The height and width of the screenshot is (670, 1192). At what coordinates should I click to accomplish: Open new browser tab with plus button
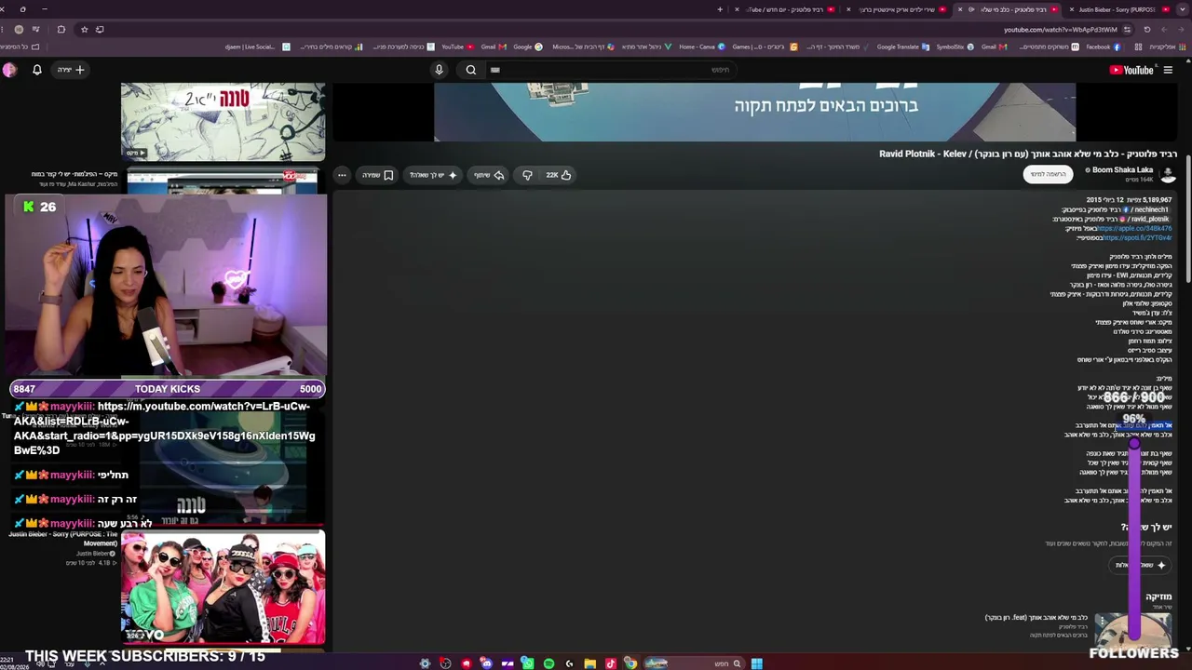720,9
